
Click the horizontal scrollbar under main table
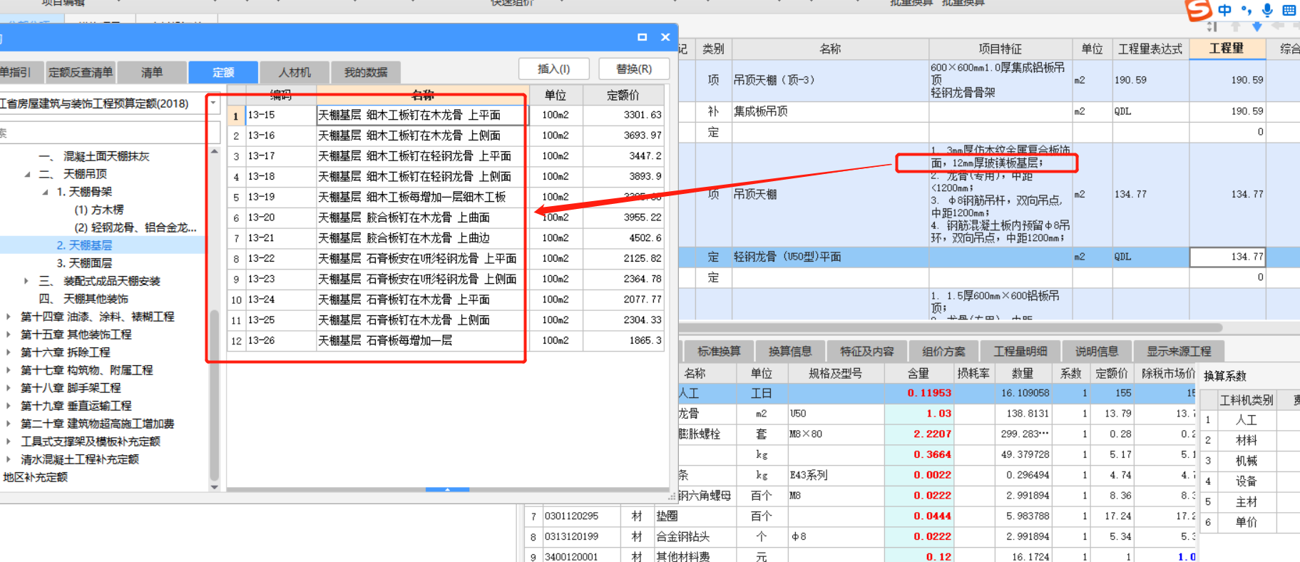click(951, 327)
